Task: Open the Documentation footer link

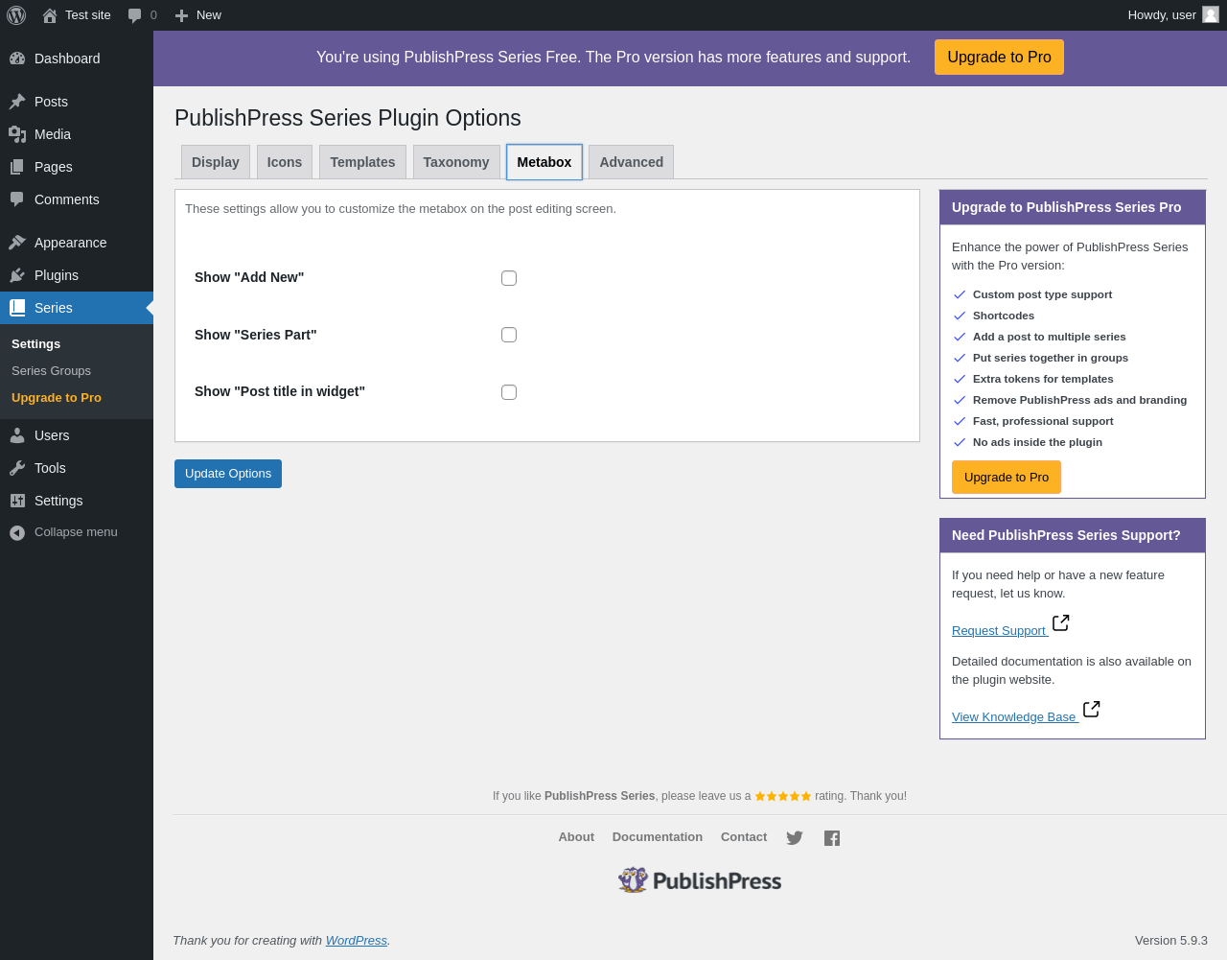Action: click(658, 837)
